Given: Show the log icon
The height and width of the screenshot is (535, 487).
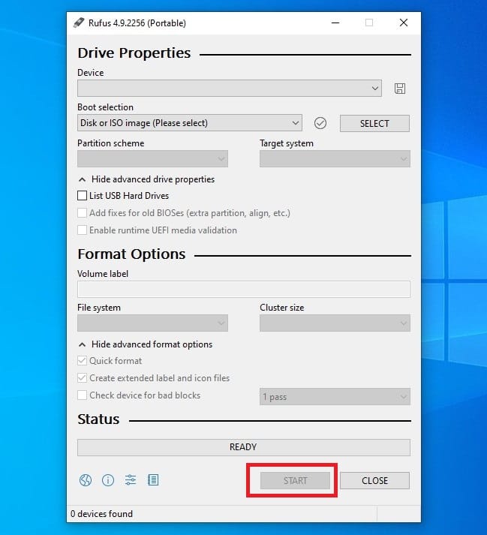Looking at the screenshot, I should (x=153, y=480).
